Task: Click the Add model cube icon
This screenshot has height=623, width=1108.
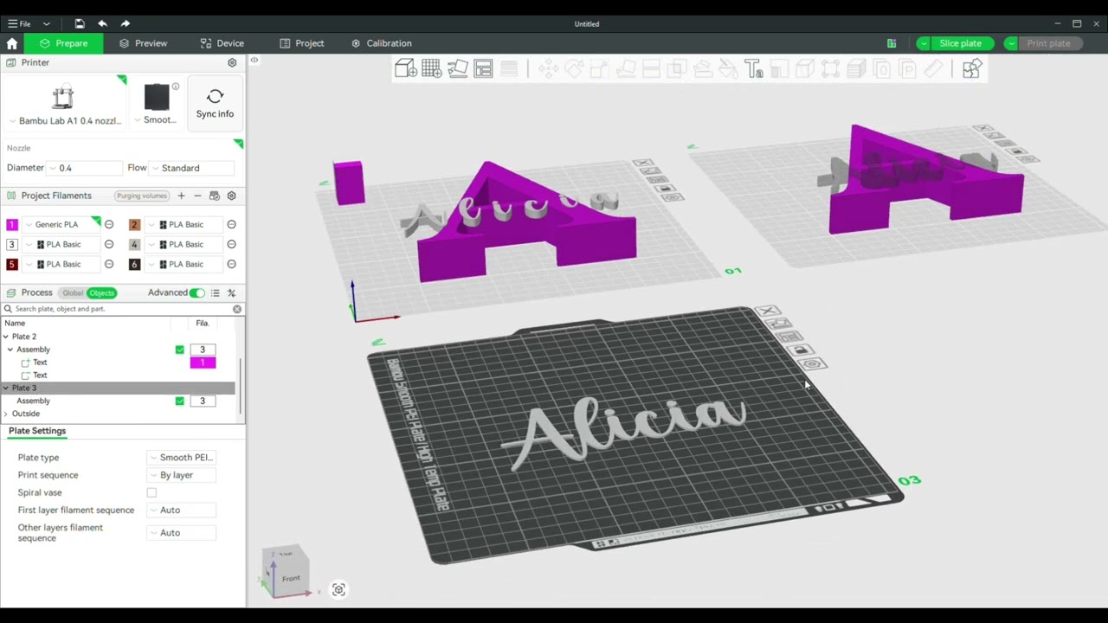Action: [x=406, y=69]
